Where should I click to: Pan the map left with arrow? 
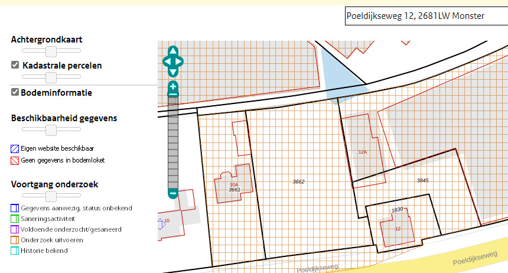[167, 61]
